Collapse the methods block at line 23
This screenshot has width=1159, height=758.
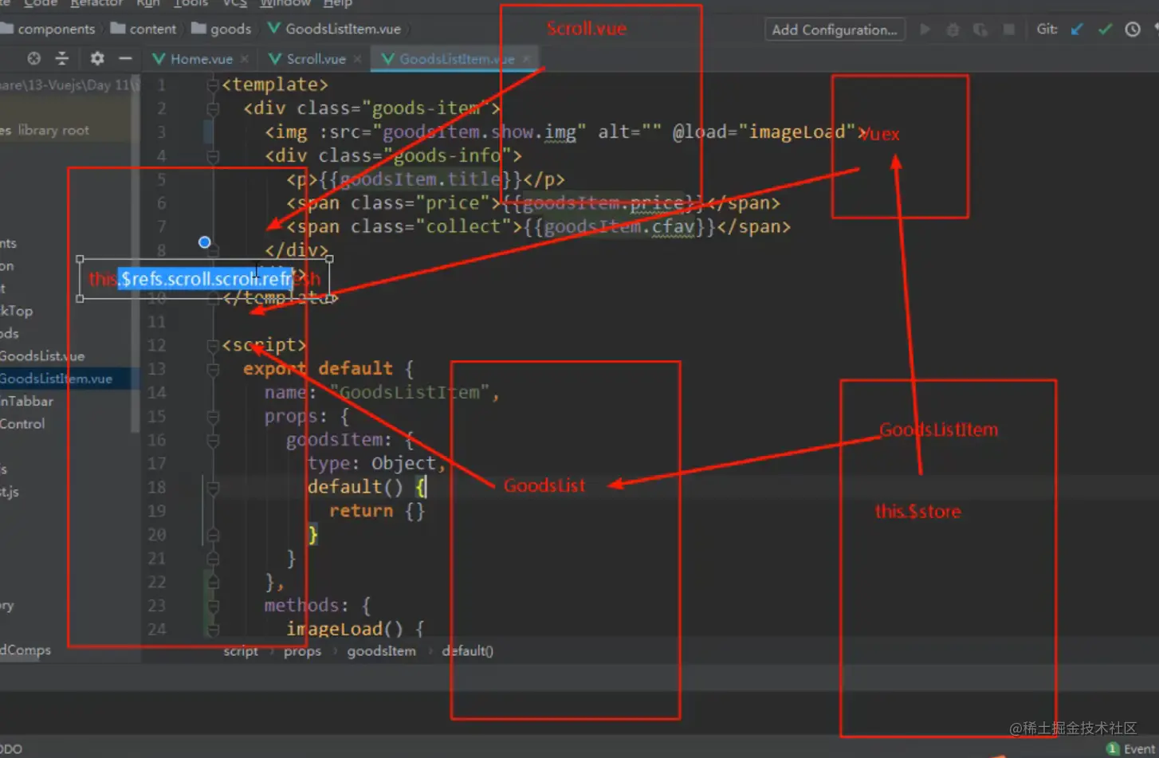click(x=213, y=606)
